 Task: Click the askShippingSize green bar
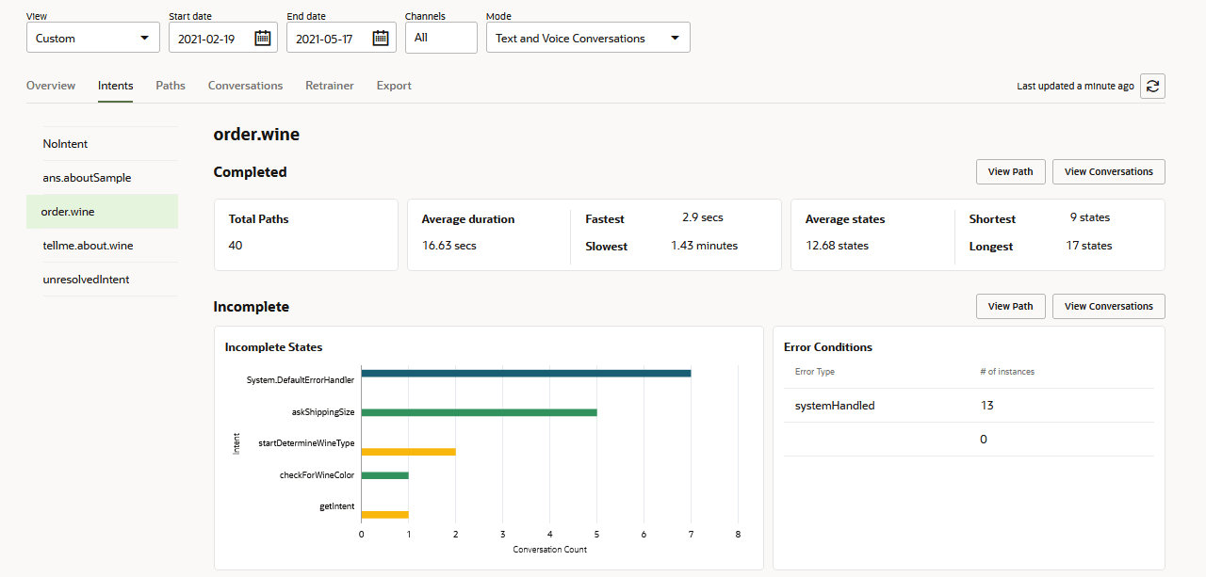(x=479, y=412)
